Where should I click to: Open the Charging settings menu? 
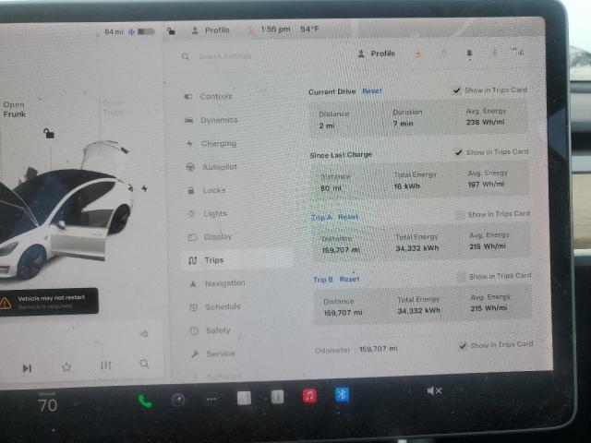pyautogui.click(x=218, y=144)
